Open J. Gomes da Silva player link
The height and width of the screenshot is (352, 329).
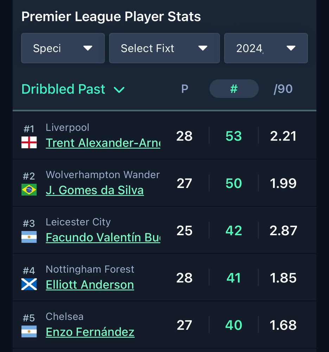click(x=95, y=190)
